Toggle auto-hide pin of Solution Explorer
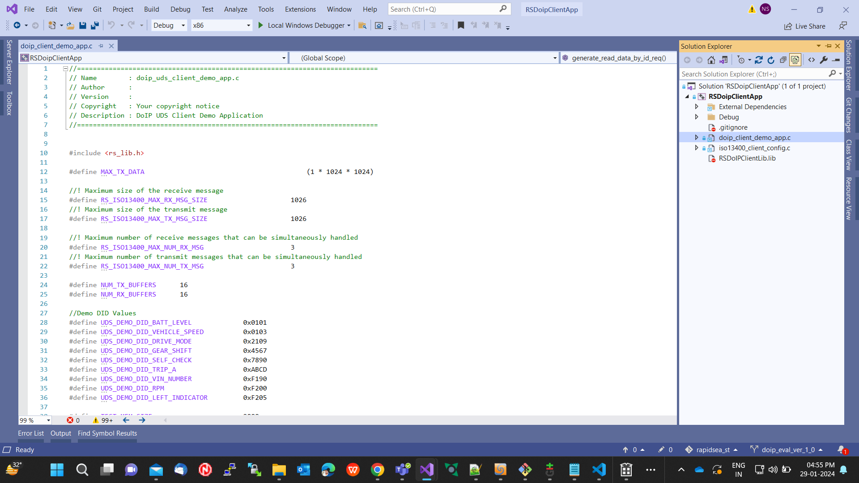 (x=829, y=46)
